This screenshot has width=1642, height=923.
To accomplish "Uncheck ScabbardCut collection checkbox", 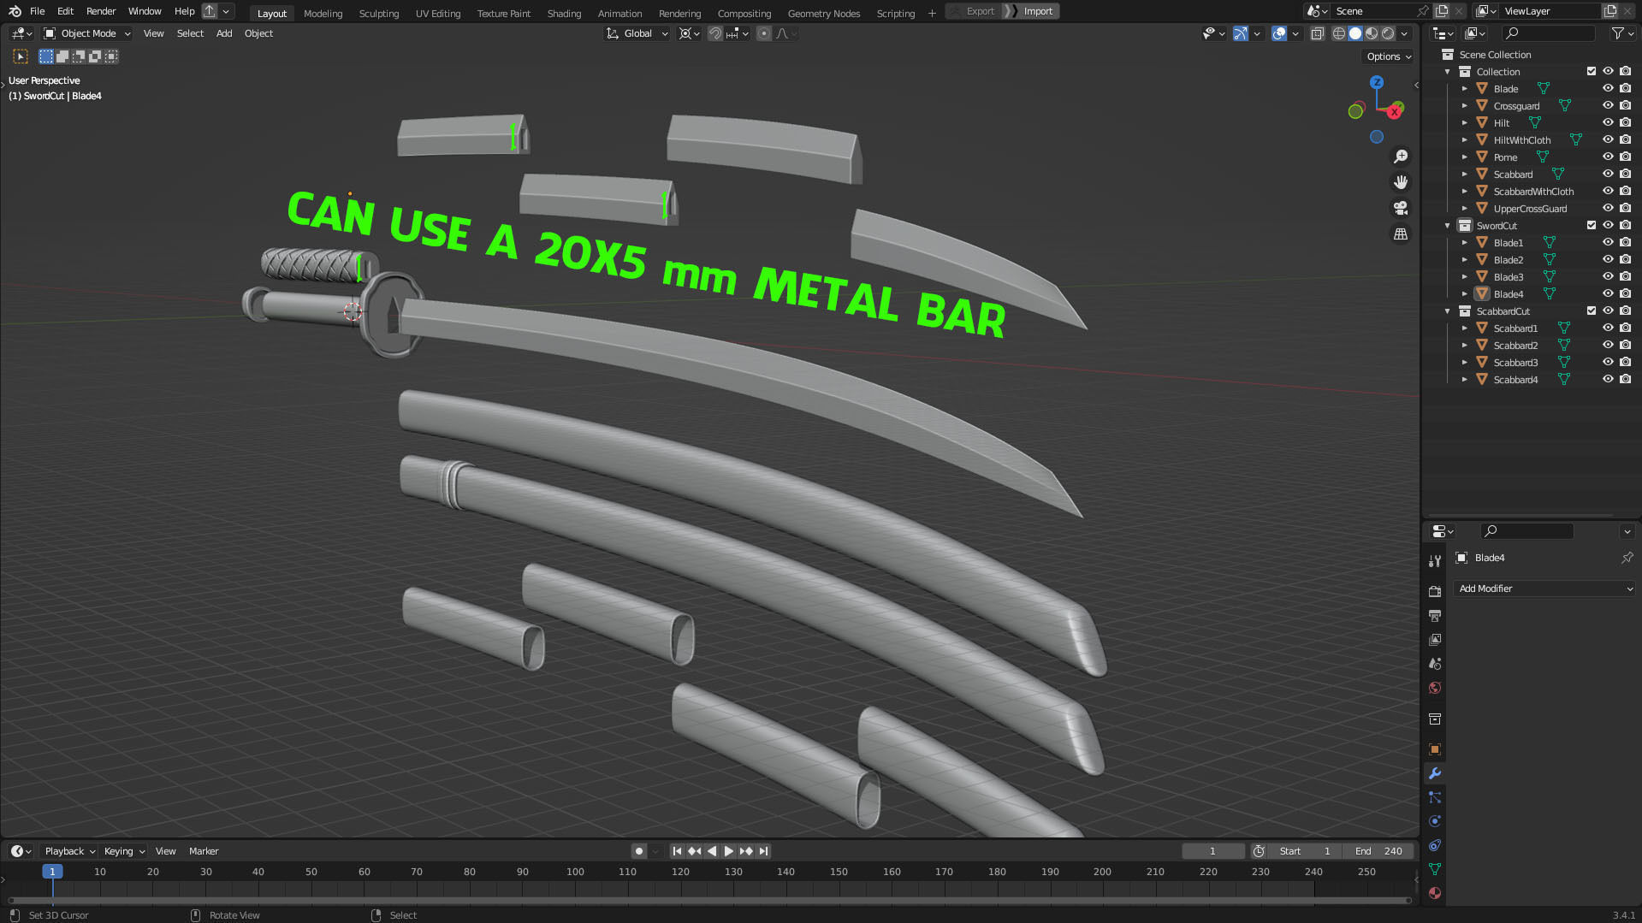I will (1592, 311).
